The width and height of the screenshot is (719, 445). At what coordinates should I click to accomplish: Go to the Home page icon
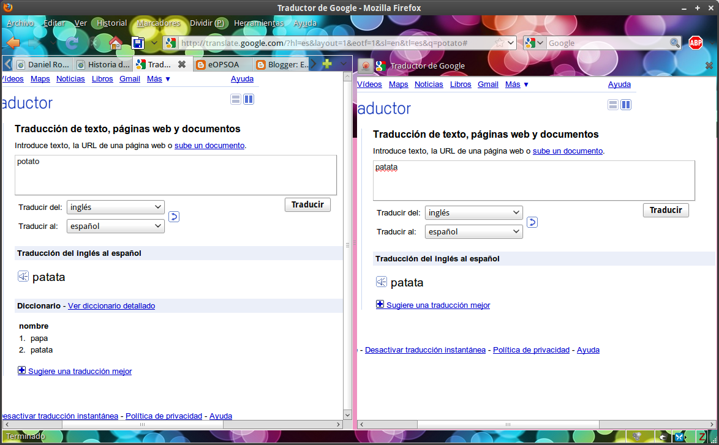[115, 43]
